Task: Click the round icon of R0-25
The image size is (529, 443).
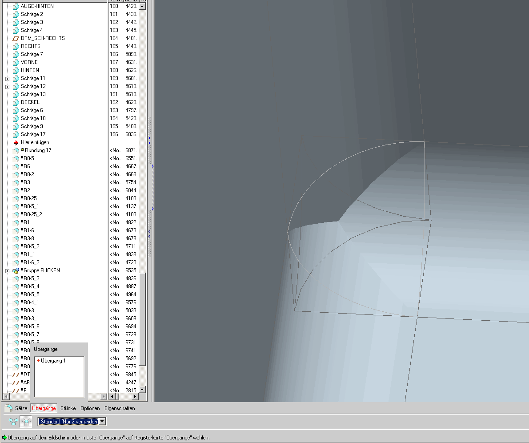Action: 16,198
